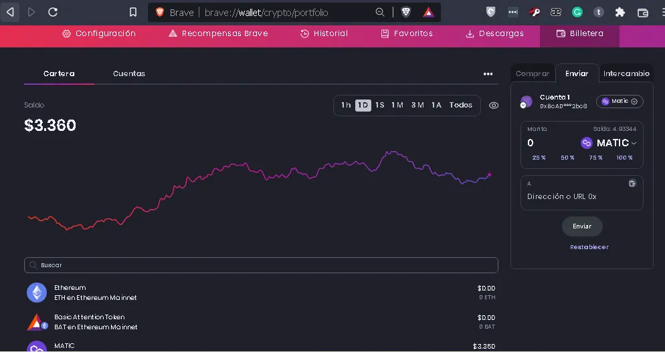Click the $3.360 balance amount

point(50,126)
